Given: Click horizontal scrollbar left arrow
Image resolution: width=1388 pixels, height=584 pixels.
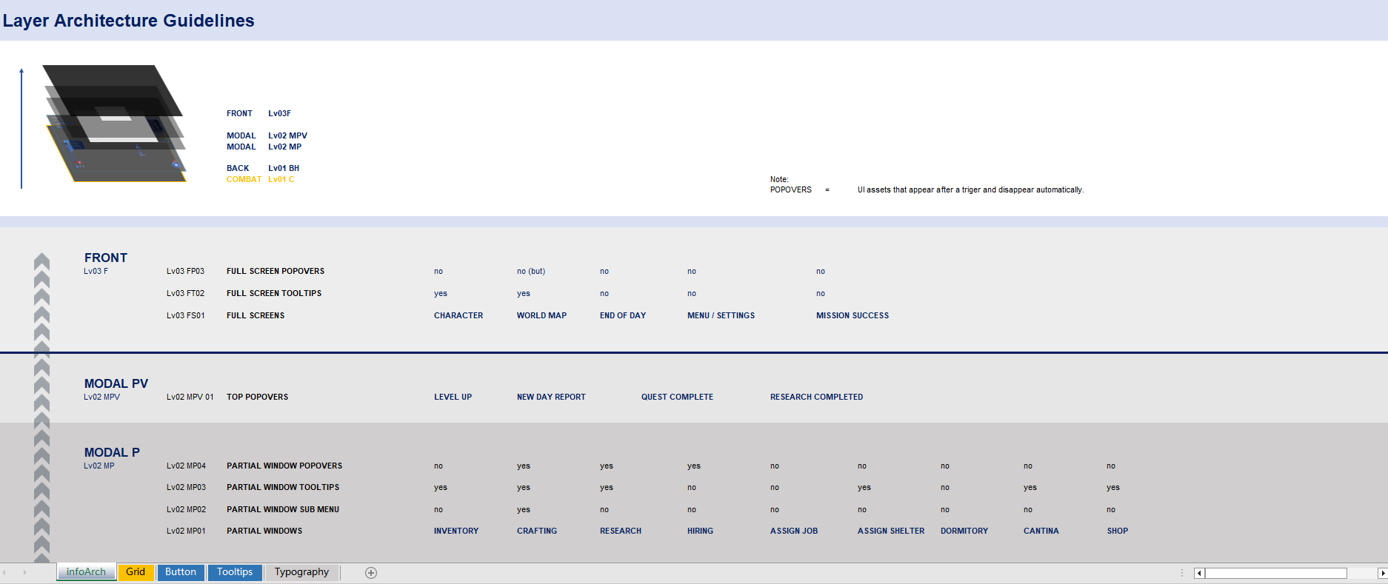Looking at the screenshot, I should point(1199,574).
